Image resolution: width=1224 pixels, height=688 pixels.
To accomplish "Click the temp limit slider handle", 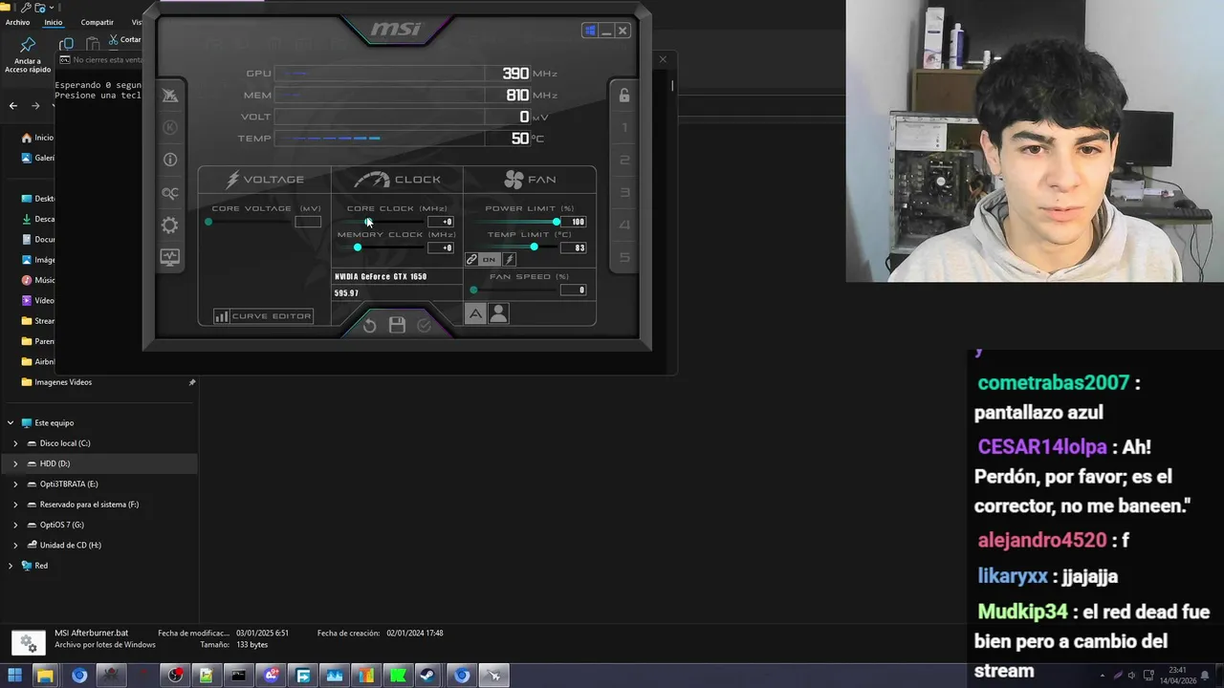I will [x=534, y=247].
